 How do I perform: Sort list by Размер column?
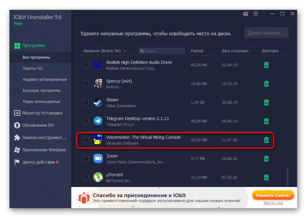coord(197,51)
